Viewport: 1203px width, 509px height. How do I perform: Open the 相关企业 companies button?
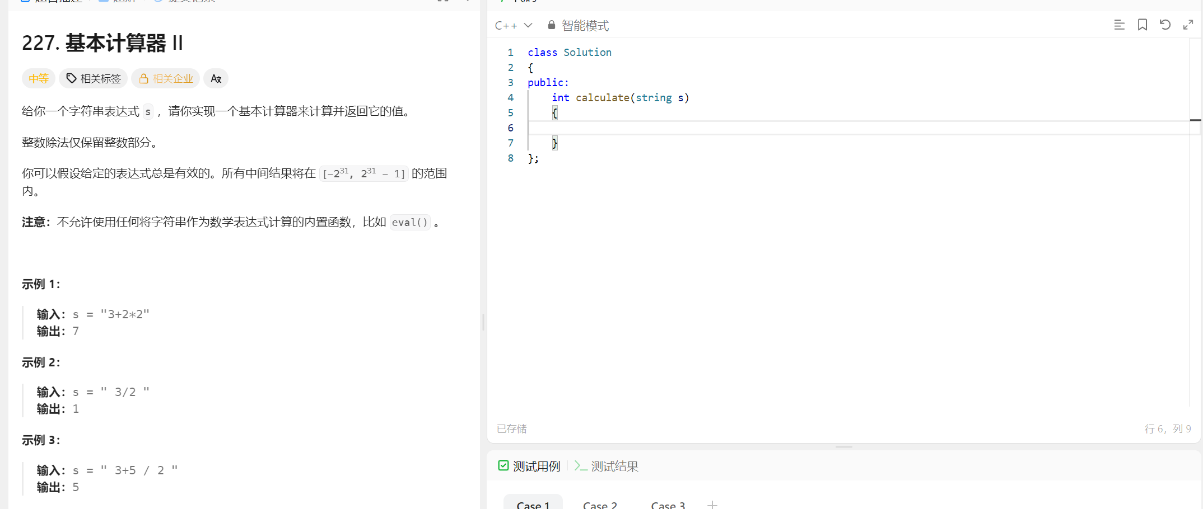166,79
